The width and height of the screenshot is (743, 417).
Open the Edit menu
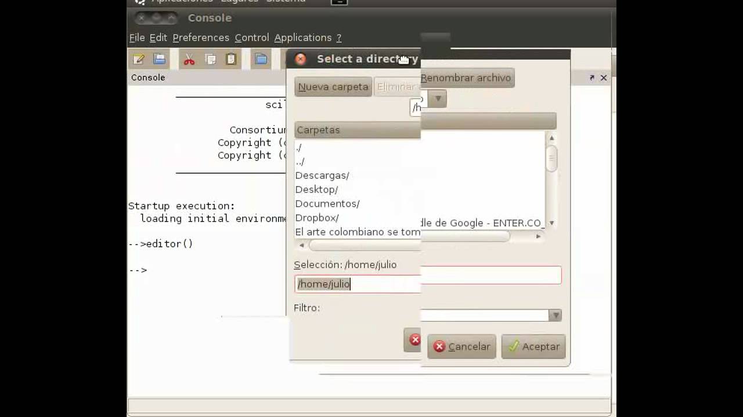[x=158, y=38]
